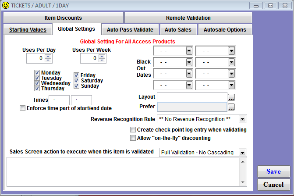Open the Layout browse ellipsis button

pyautogui.click(x=231, y=97)
